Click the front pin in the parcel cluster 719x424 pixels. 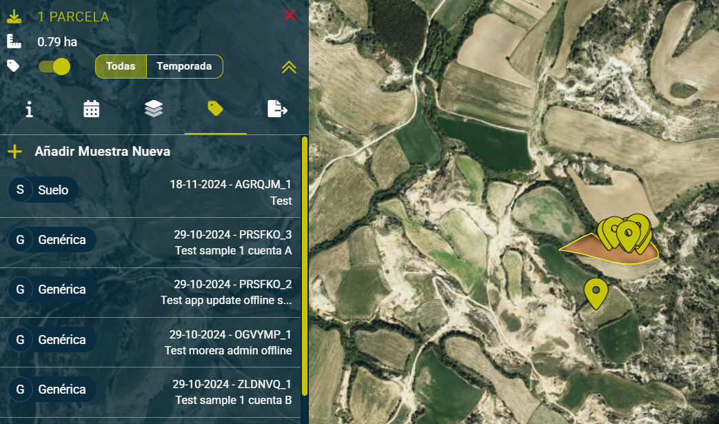[628, 236]
